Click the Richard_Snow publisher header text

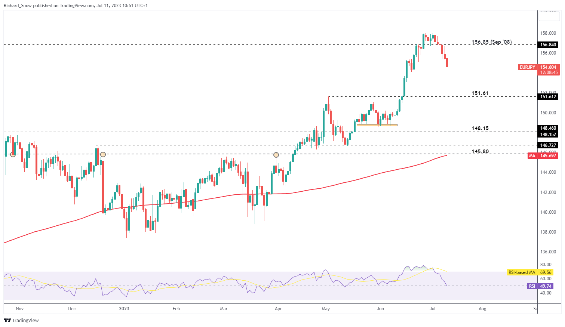point(76,6)
